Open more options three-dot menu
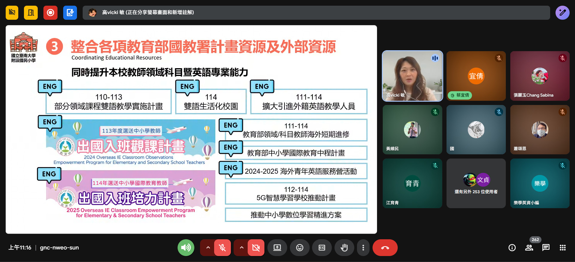The height and width of the screenshot is (262, 575). click(363, 248)
